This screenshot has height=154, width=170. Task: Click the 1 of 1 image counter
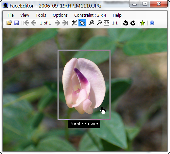(45, 23)
